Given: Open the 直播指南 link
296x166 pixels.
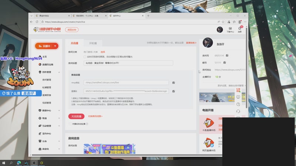Looking at the screenshot, I should point(191,43).
